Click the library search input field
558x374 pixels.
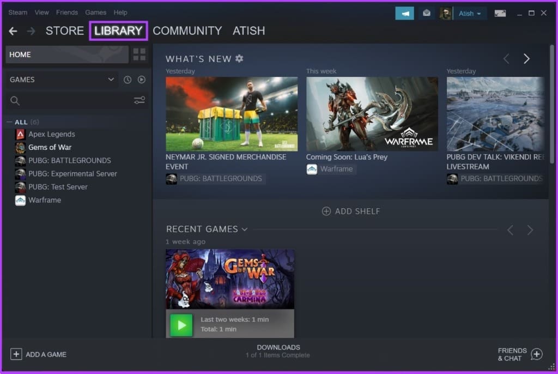pos(76,101)
